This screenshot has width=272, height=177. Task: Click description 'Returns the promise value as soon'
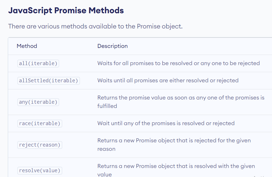point(181,102)
